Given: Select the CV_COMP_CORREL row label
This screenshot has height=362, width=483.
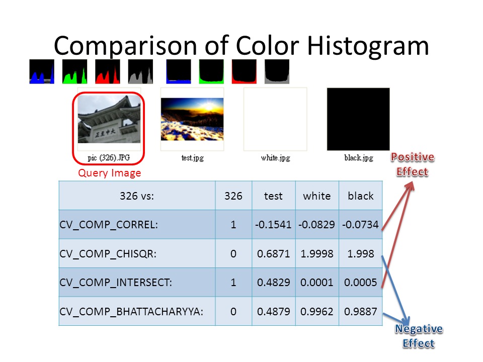Looking at the screenshot, I should pyautogui.click(x=109, y=225).
